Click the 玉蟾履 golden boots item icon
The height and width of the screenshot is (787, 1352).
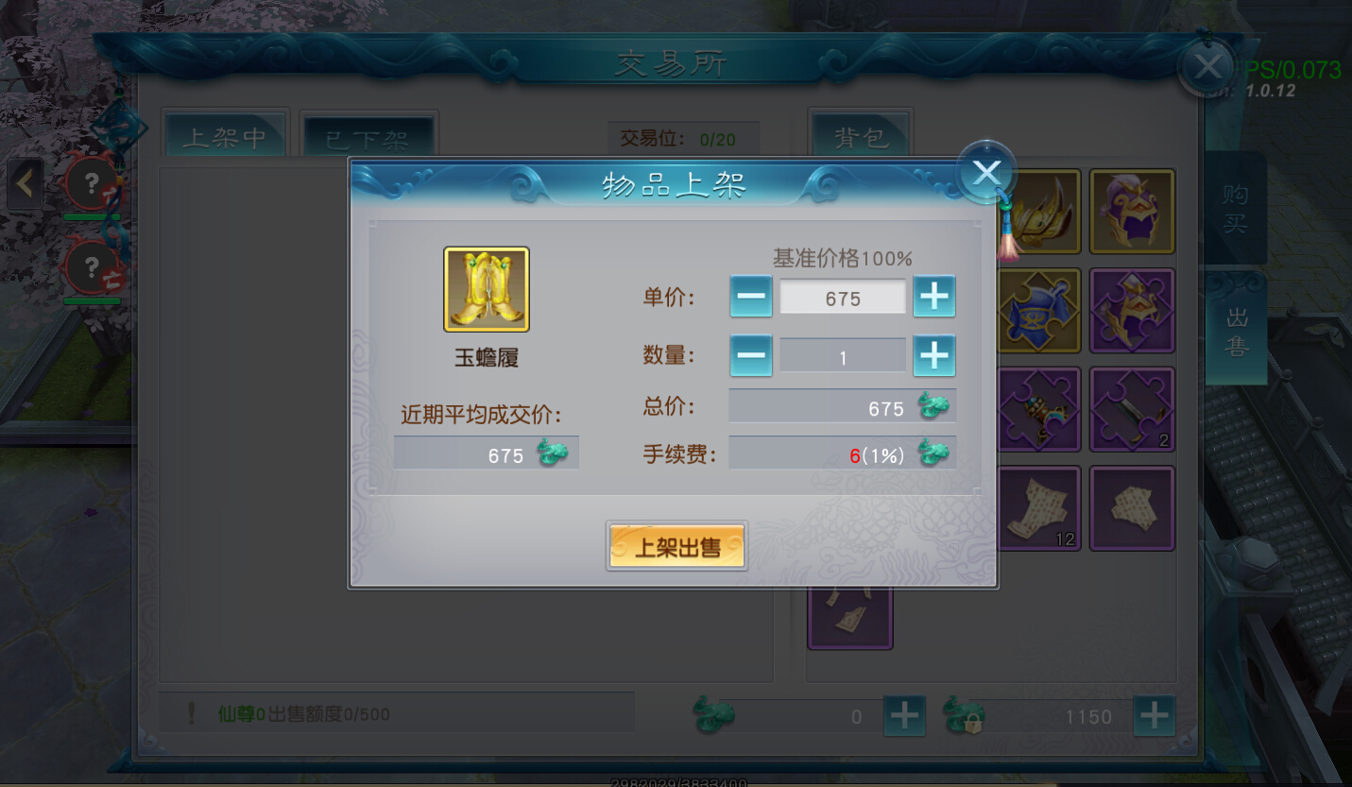487,289
